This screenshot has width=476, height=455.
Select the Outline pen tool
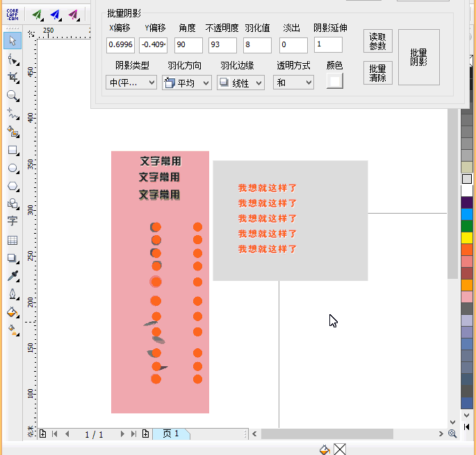pyautogui.click(x=13, y=294)
